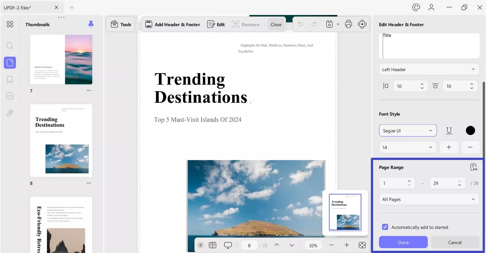This screenshot has width=486, height=253.
Task: Print the document
Action: pyautogui.click(x=348, y=24)
